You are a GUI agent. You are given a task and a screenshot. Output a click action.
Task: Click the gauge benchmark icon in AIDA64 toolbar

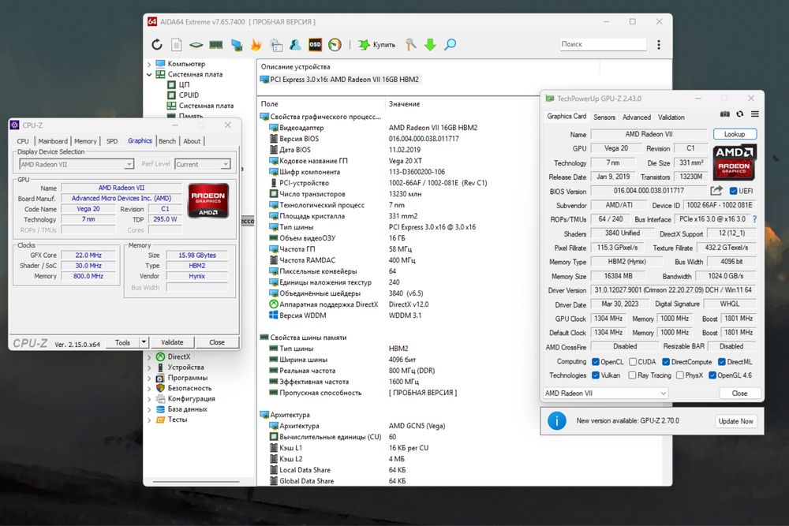[335, 45]
